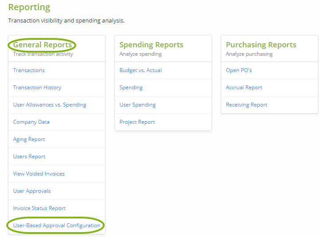Screen dimensions: 321x237
Task: Click the Spending report link
Action: pos(131,88)
